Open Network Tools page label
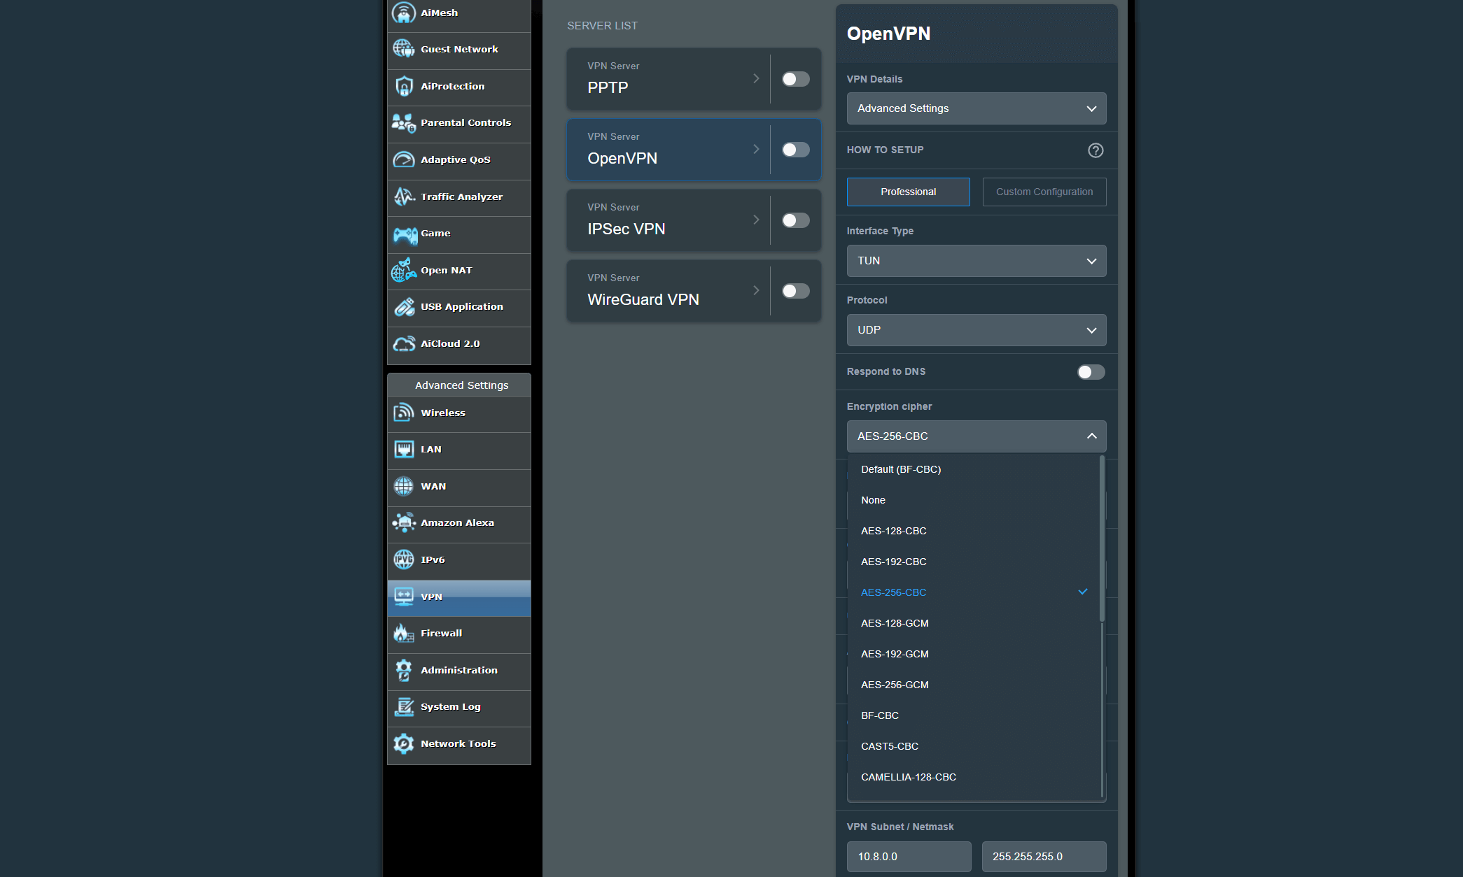Viewport: 1463px width, 877px height. 458,743
